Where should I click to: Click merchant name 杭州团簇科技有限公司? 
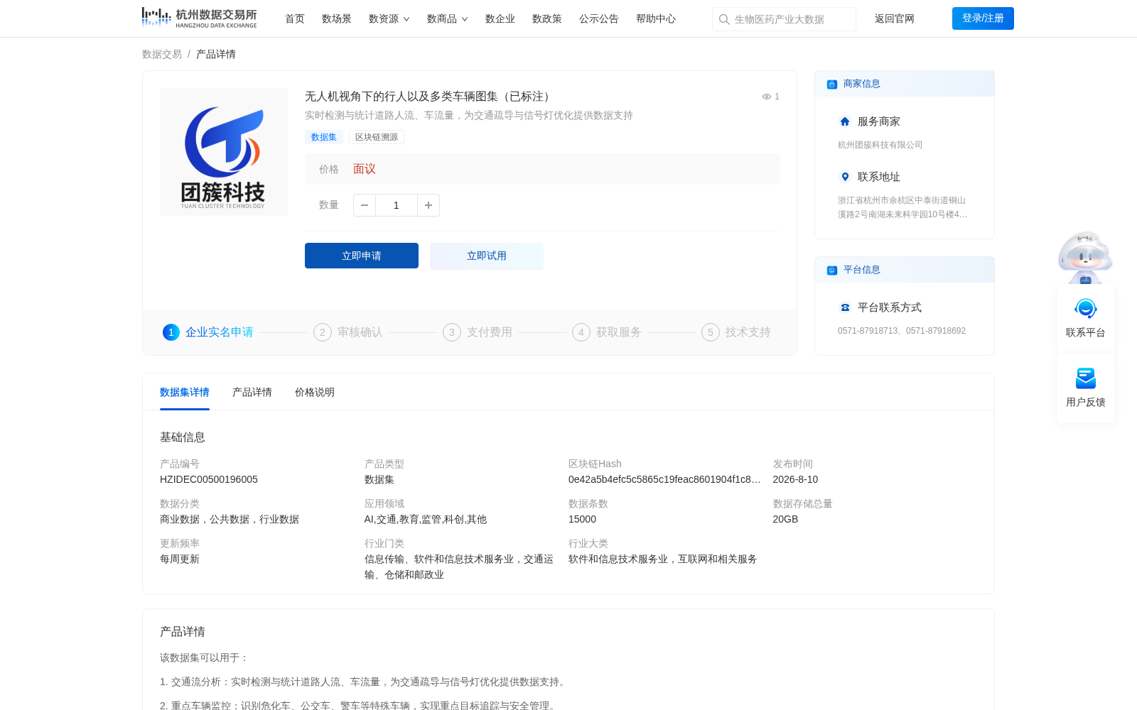coord(880,145)
